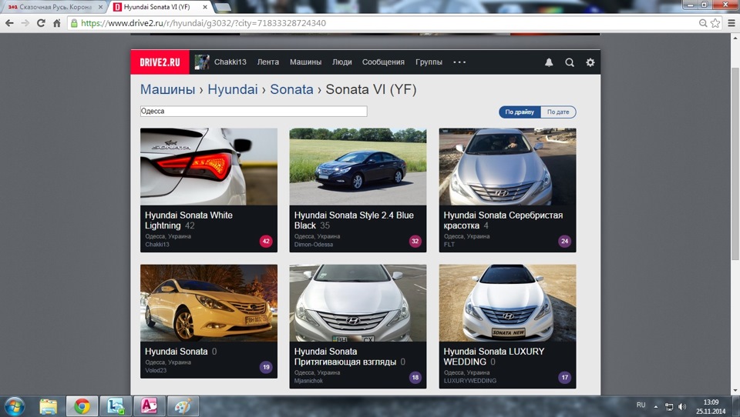The width and height of the screenshot is (740, 417).
Task: Follow the Sonata breadcrumb link
Action: pos(291,89)
